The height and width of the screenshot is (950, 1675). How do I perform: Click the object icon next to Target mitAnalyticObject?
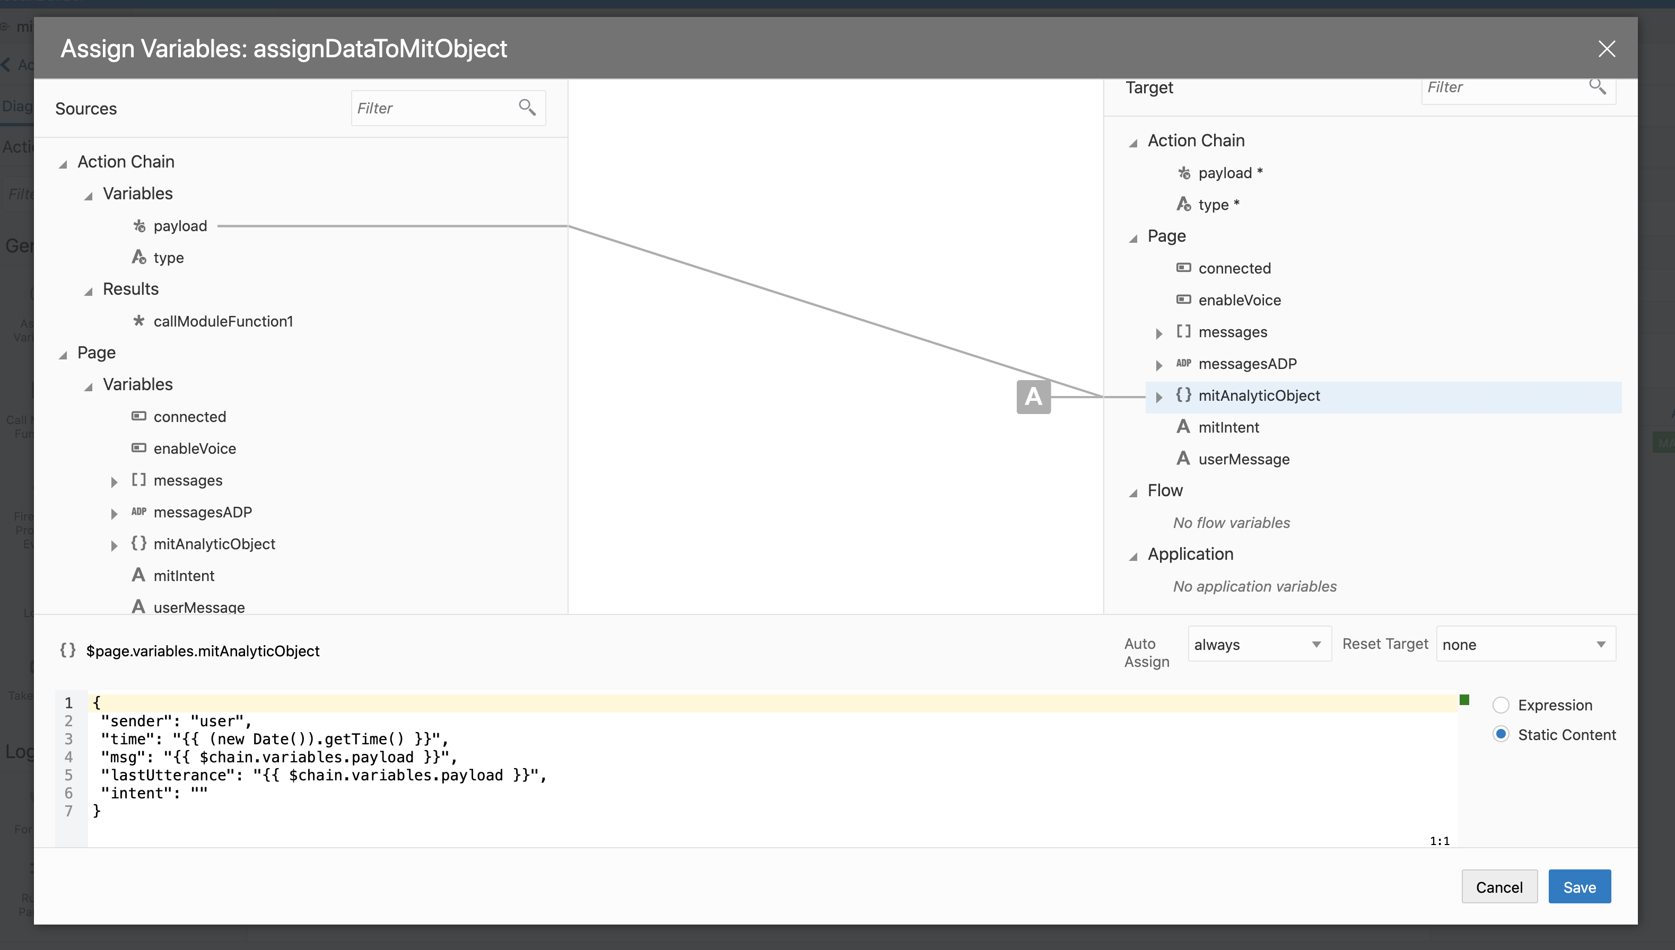click(1183, 395)
